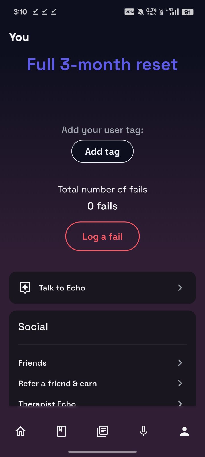Tap the VPN status bar indicator
The width and height of the screenshot is (205, 457).
pos(129,12)
